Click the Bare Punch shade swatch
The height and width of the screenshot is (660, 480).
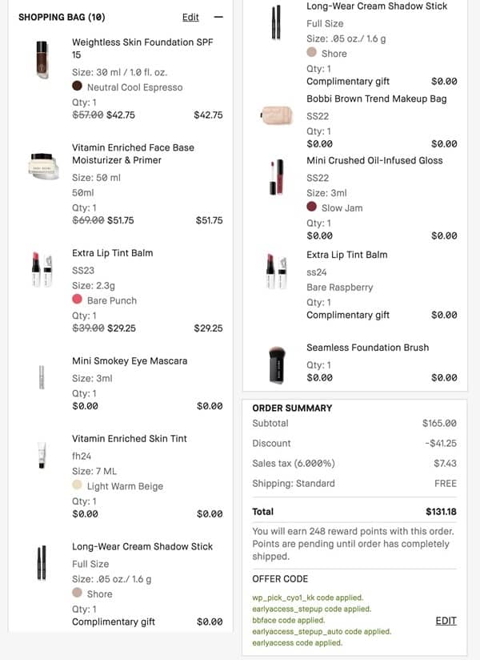78,300
